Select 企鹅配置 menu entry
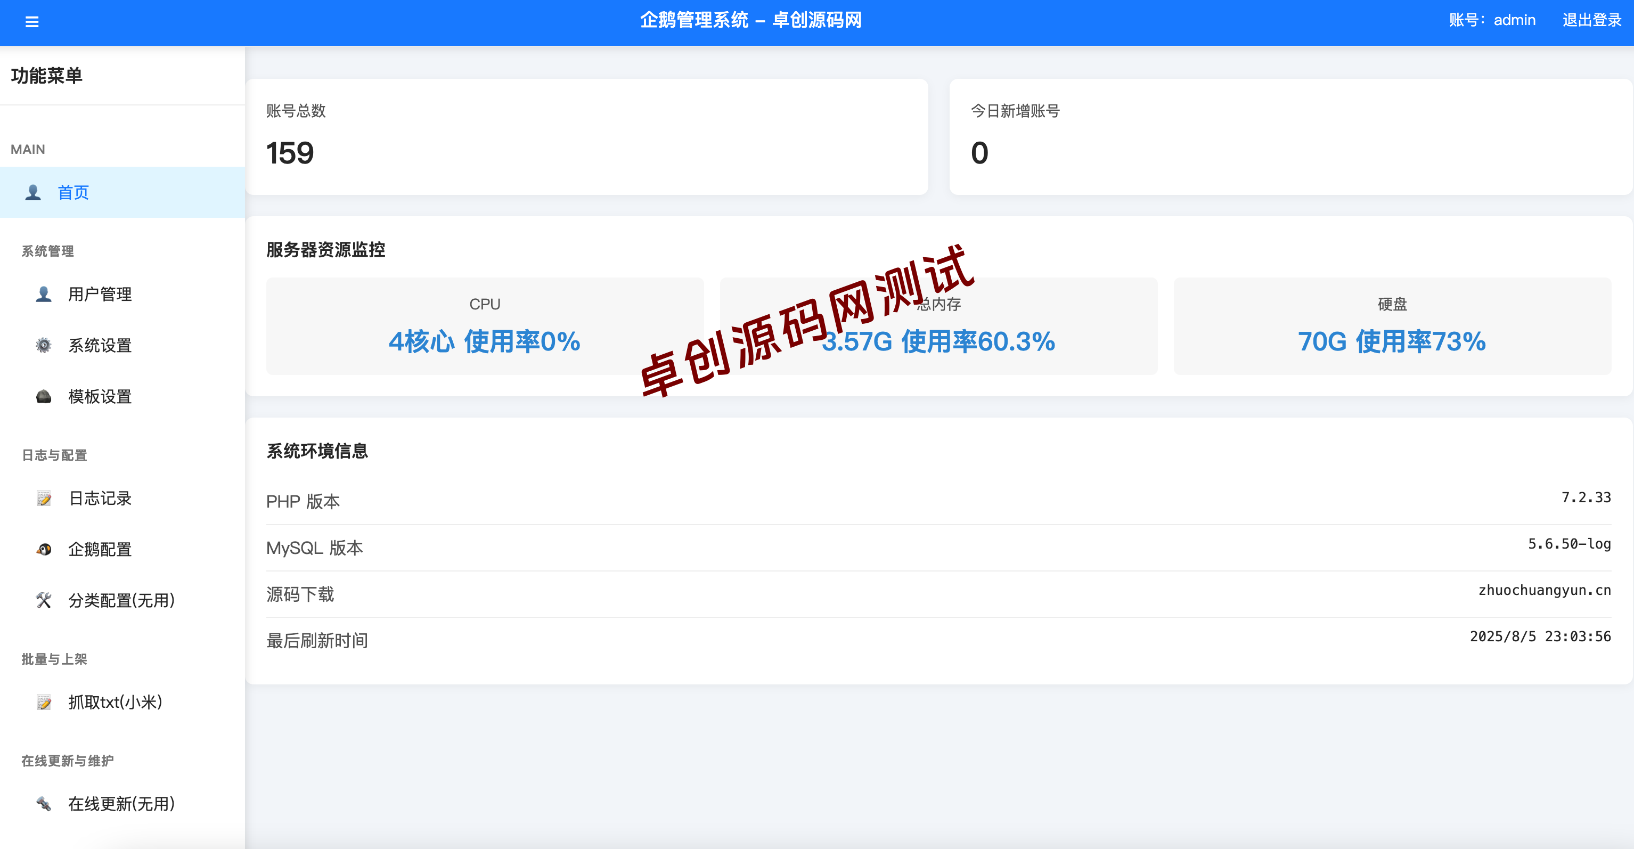Image resolution: width=1634 pixels, height=849 pixels. coord(122,550)
